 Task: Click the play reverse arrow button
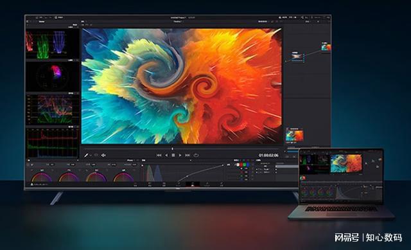(x=166, y=156)
